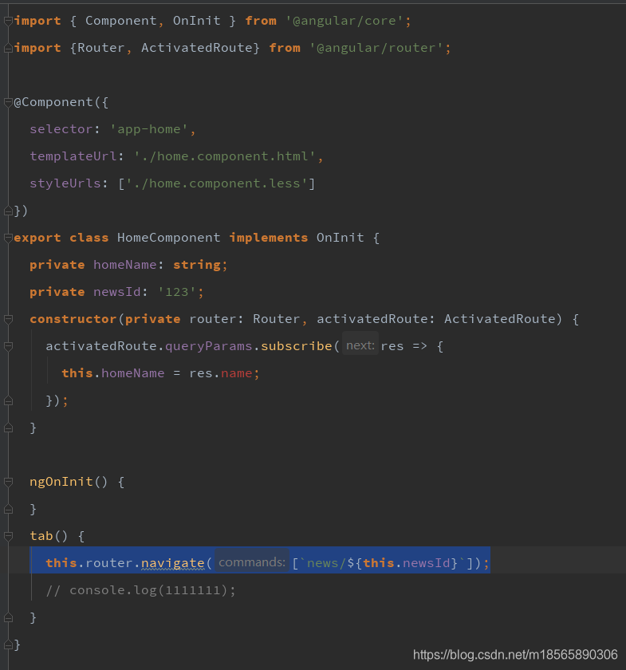Image resolution: width=626 pixels, height=670 pixels.
Task: Click 'Component' inside the first import braces
Action: click(x=121, y=21)
